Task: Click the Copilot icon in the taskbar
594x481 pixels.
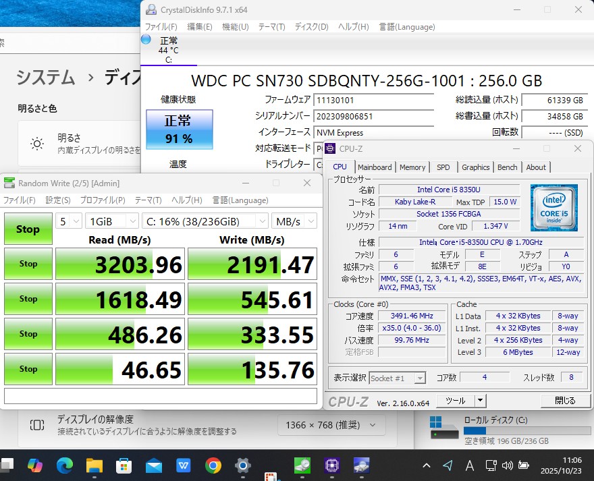Action: tap(35, 465)
